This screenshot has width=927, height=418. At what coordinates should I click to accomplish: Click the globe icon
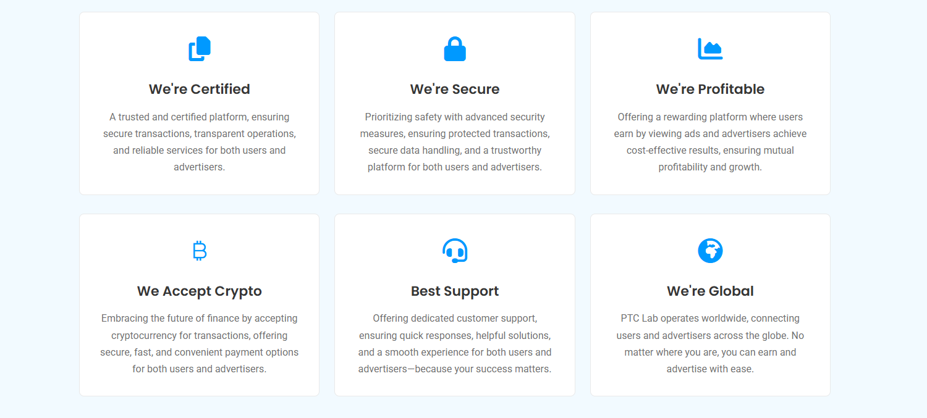tap(710, 251)
